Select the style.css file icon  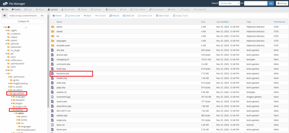(x=52, y=125)
